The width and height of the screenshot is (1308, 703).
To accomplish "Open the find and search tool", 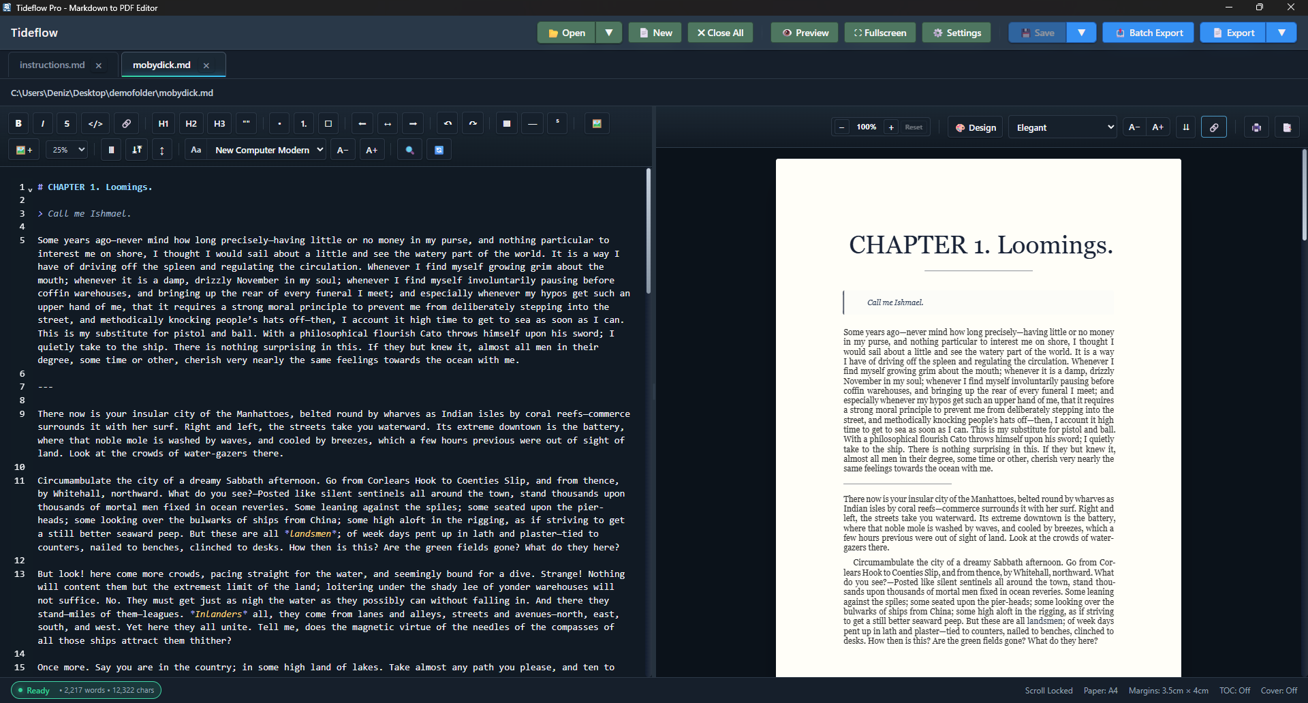I will pos(409,149).
